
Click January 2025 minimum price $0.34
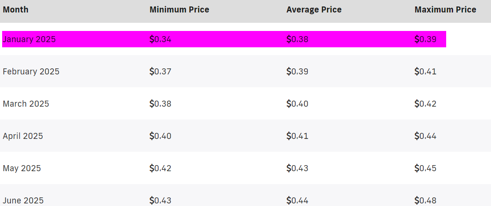[x=161, y=40]
